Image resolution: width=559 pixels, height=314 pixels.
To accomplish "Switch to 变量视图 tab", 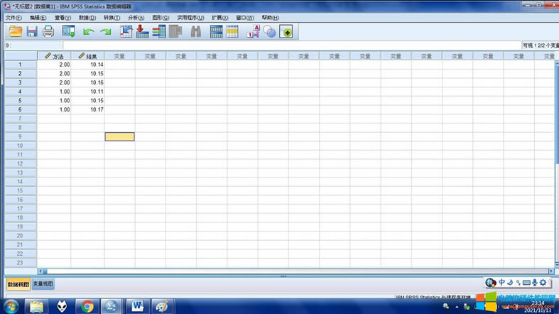I will 43,284.
